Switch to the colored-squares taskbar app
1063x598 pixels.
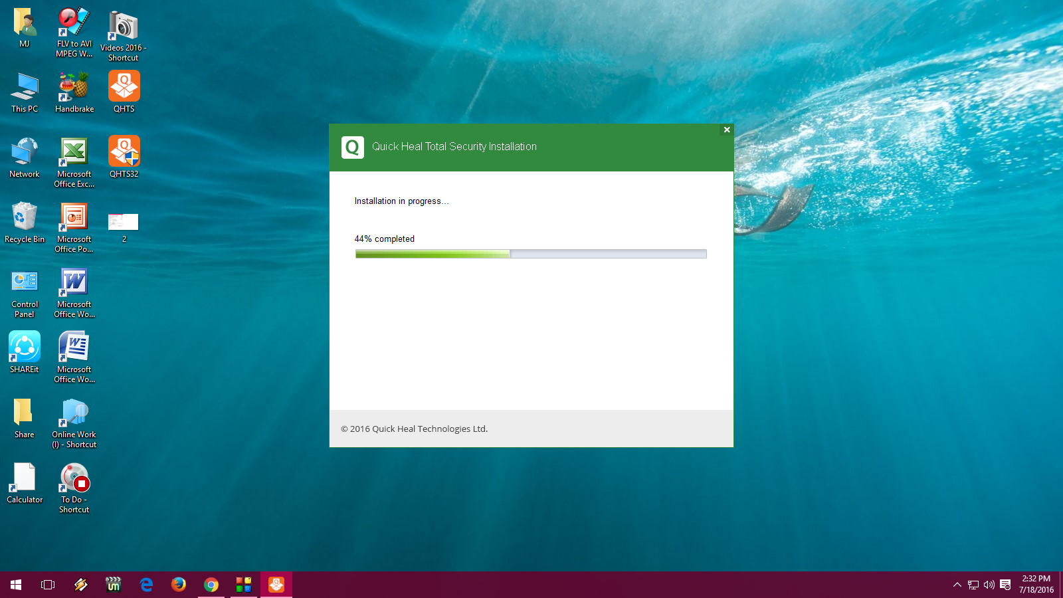pyautogui.click(x=244, y=585)
